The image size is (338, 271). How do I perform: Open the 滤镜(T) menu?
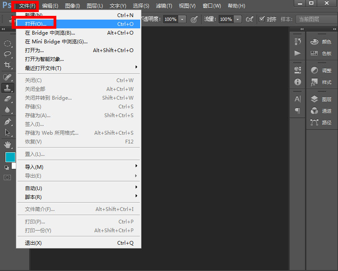164,6
